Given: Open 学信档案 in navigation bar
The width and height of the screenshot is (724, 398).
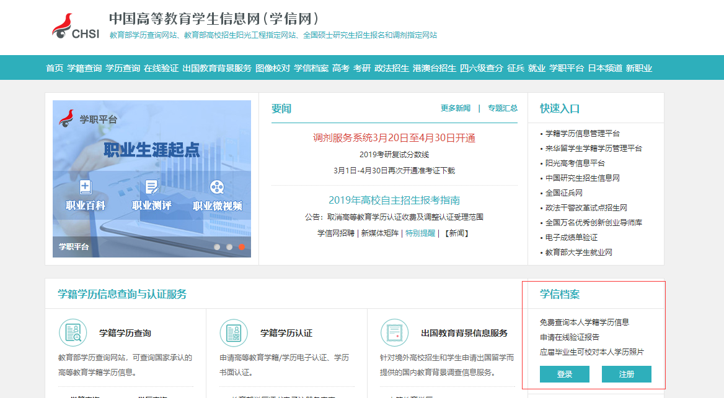Looking at the screenshot, I should [x=311, y=68].
